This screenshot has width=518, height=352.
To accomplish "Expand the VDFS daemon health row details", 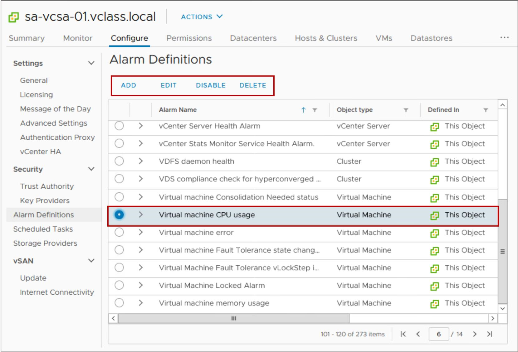I will [x=141, y=161].
